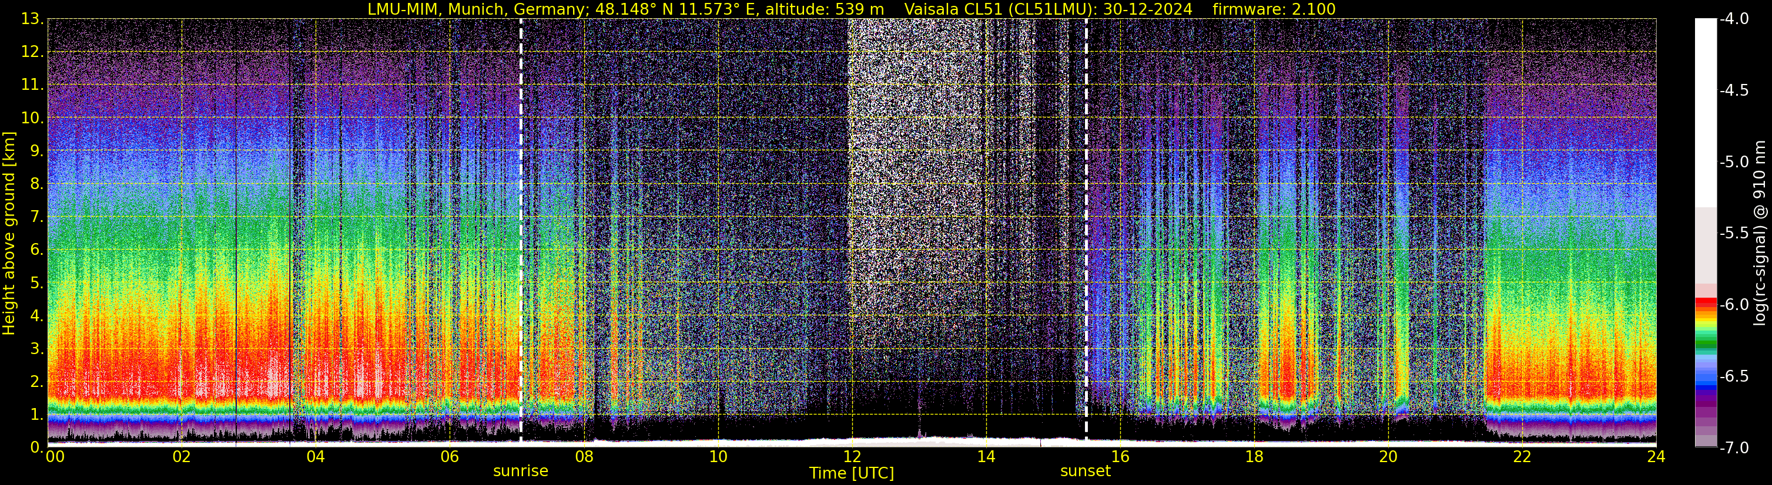Screen dimensions: 1772x485
Task: Click the '6.' height axis tick label
Action: pyautogui.click(x=37, y=250)
